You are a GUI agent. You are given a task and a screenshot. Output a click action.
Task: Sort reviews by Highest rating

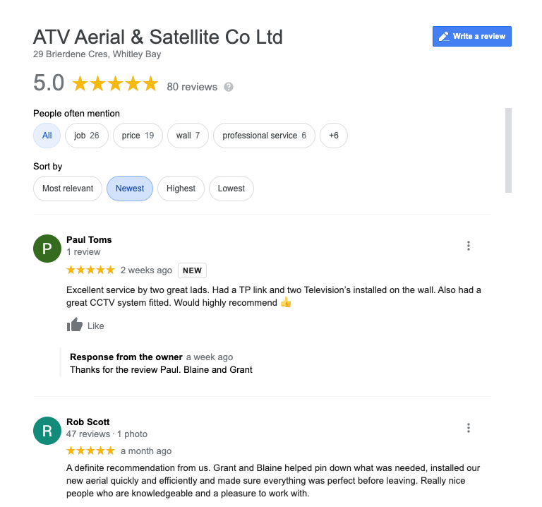(x=181, y=189)
